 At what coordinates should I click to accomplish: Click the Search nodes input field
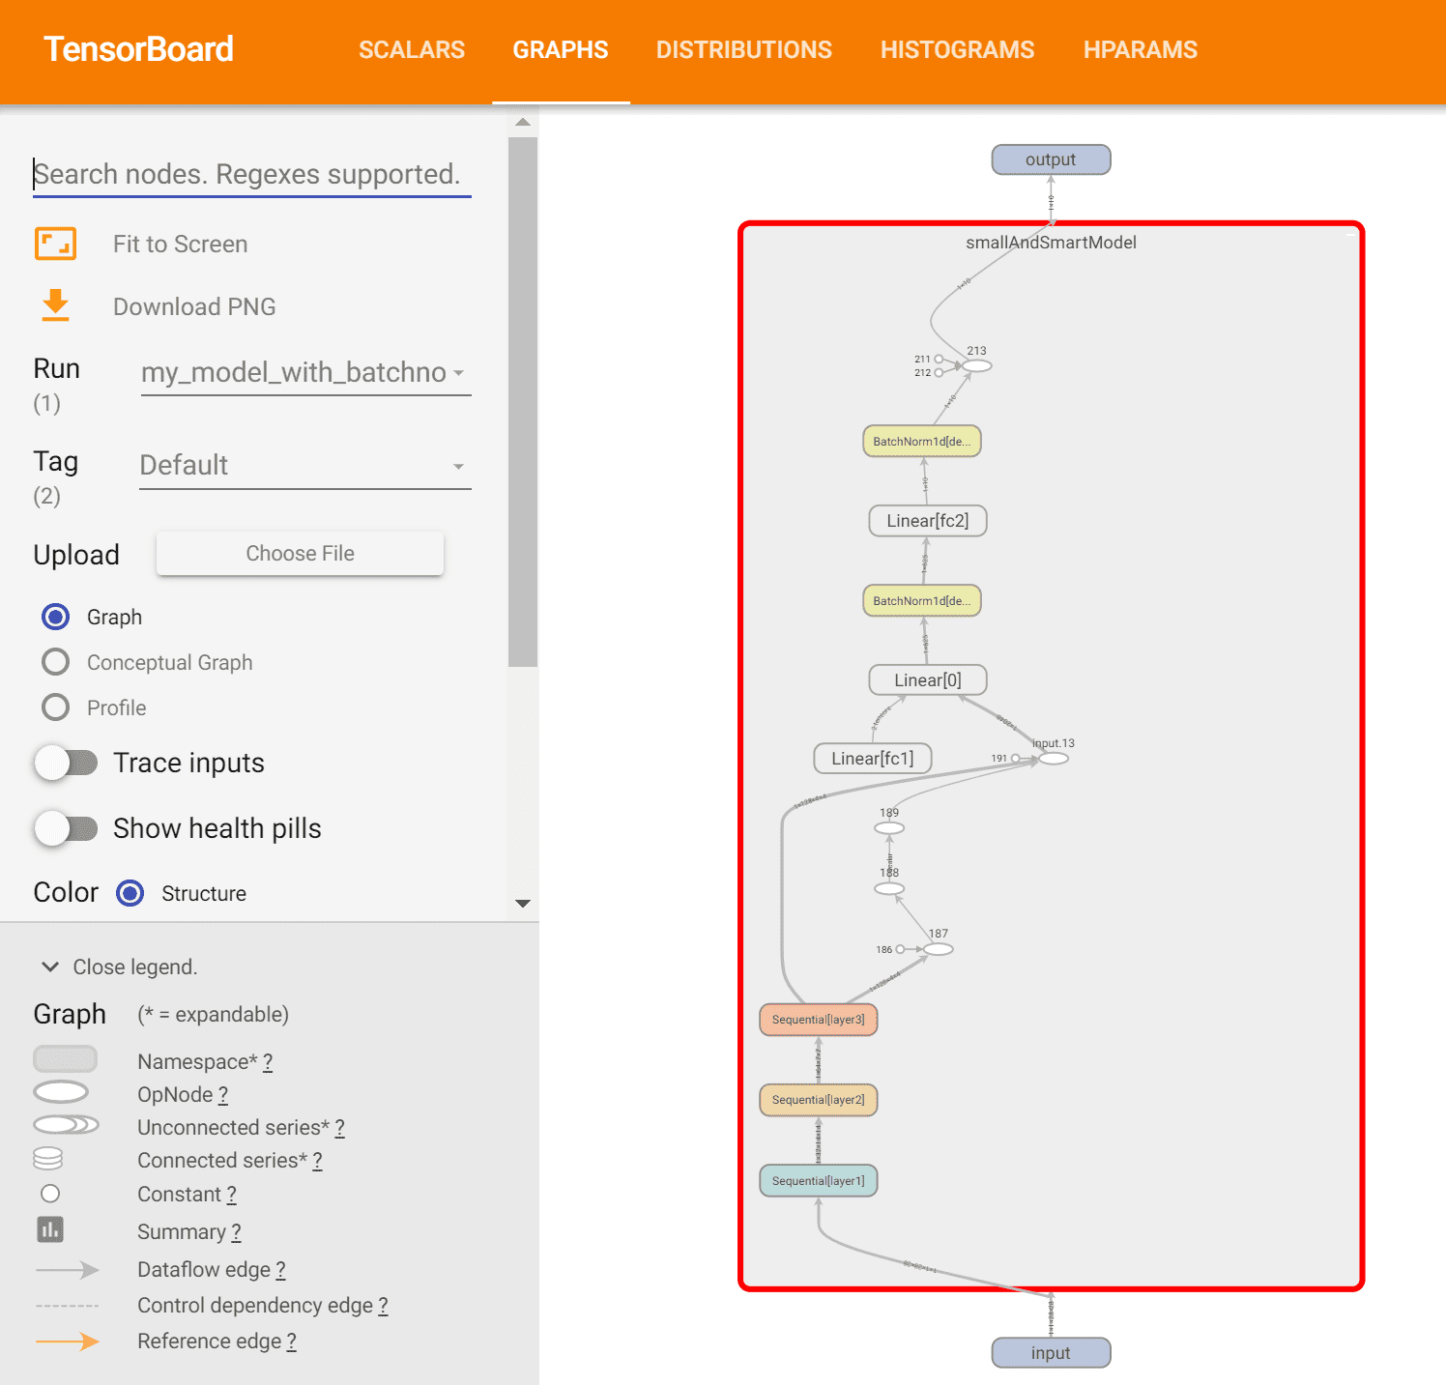pos(252,175)
